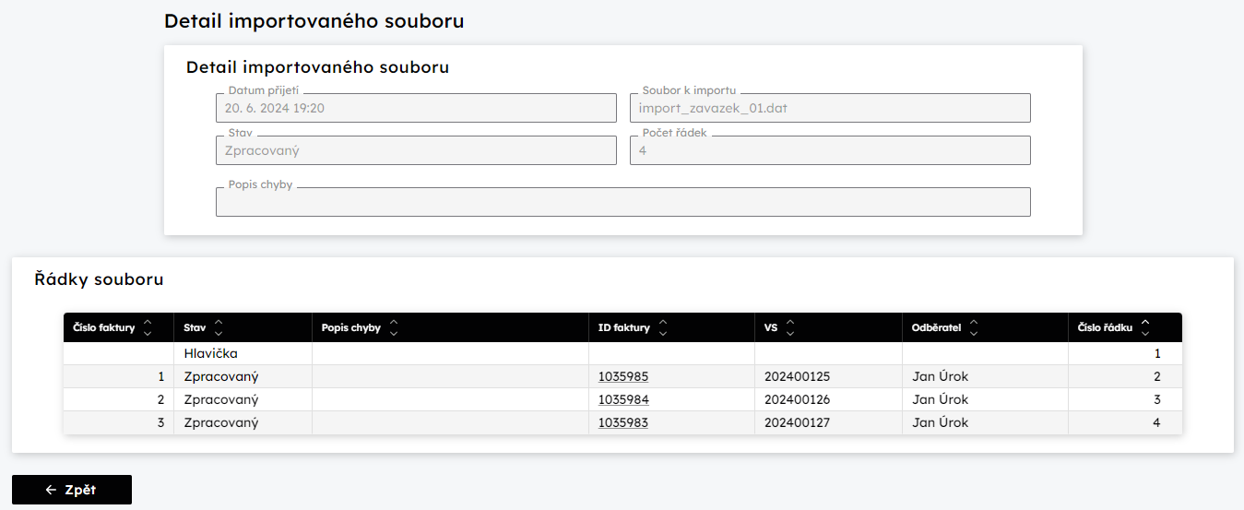Click the Datum přijetí field
This screenshot has height=510, width=1244.
(x=416, y=108)
